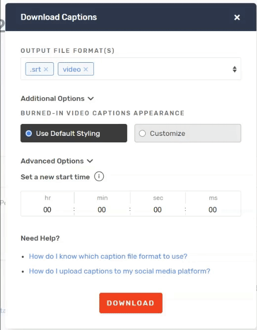Remove the video format tag
Viewport: 257px width, 330px height.
click(x=86, y=69)
